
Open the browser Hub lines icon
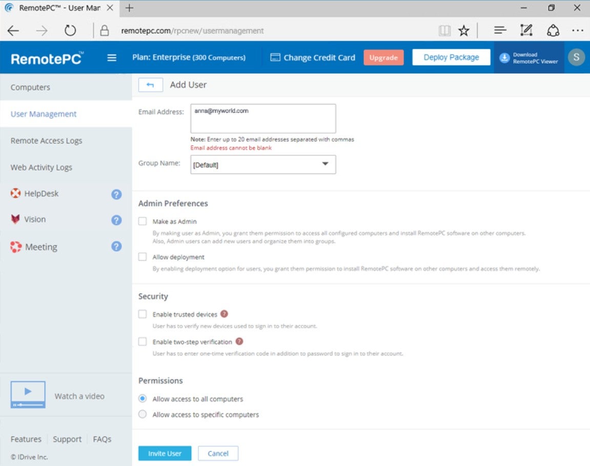click(500, 30)
